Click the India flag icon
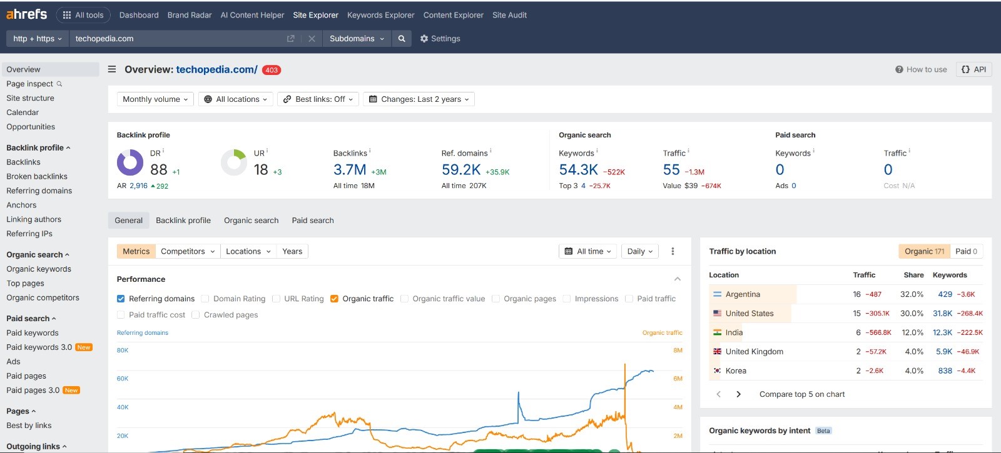Image resolution: width=1001 pixels, height=453 pixels. (717, 332)
